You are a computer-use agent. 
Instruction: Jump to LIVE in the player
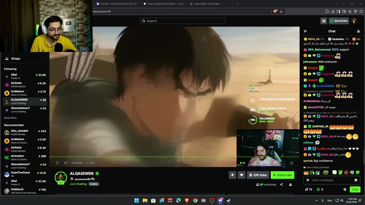point(91,163)
